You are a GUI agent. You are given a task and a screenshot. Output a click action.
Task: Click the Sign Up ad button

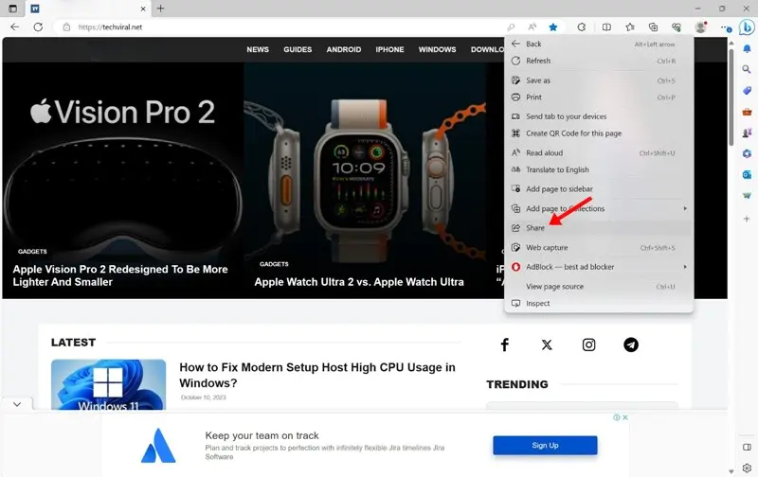point(545,445)
